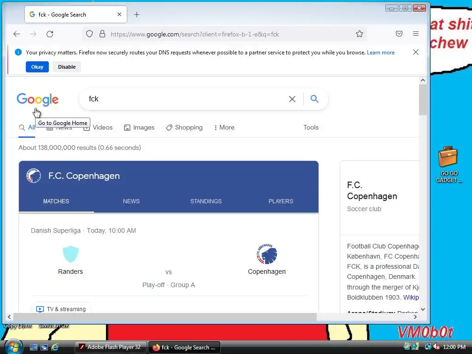Image resolution: width=472 pixels, height=354 pixels.
Task: Click the F.C. Copenhagen crest in blue header
Action: point(34,176)
